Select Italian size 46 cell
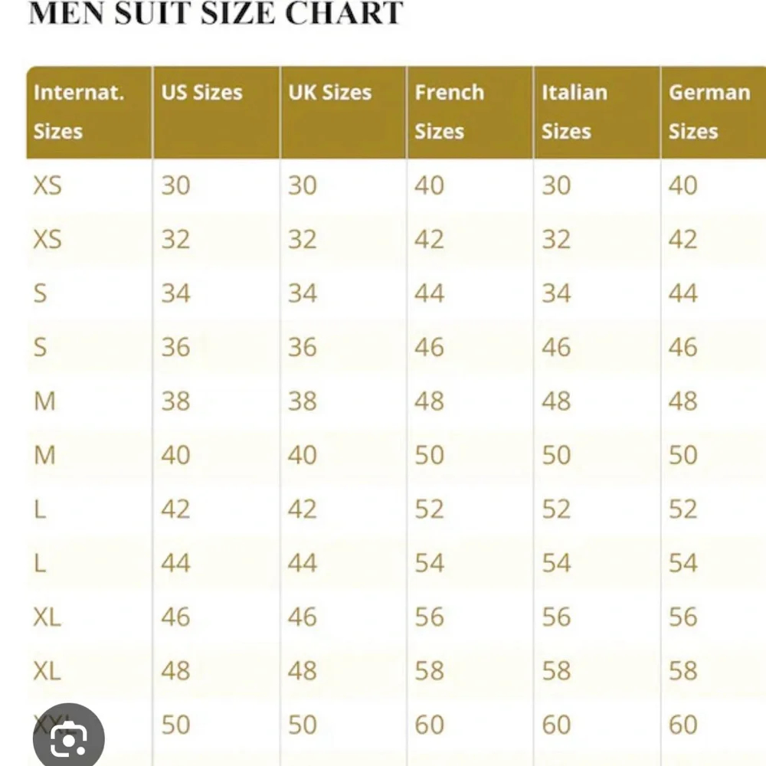The height and width of the screenshot is (766, 766). 556,347
